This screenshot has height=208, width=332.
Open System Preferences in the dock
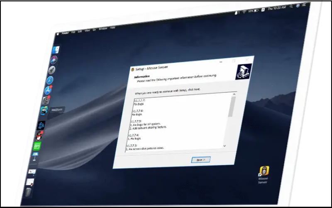(x=46, y=100)
